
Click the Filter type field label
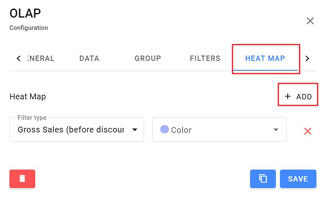tap(32, 118)
